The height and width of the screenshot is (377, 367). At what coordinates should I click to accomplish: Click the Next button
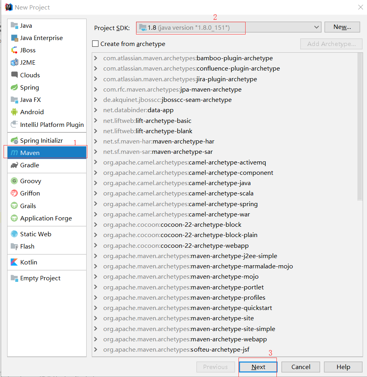pyautogui.click(x=258, y=367)
